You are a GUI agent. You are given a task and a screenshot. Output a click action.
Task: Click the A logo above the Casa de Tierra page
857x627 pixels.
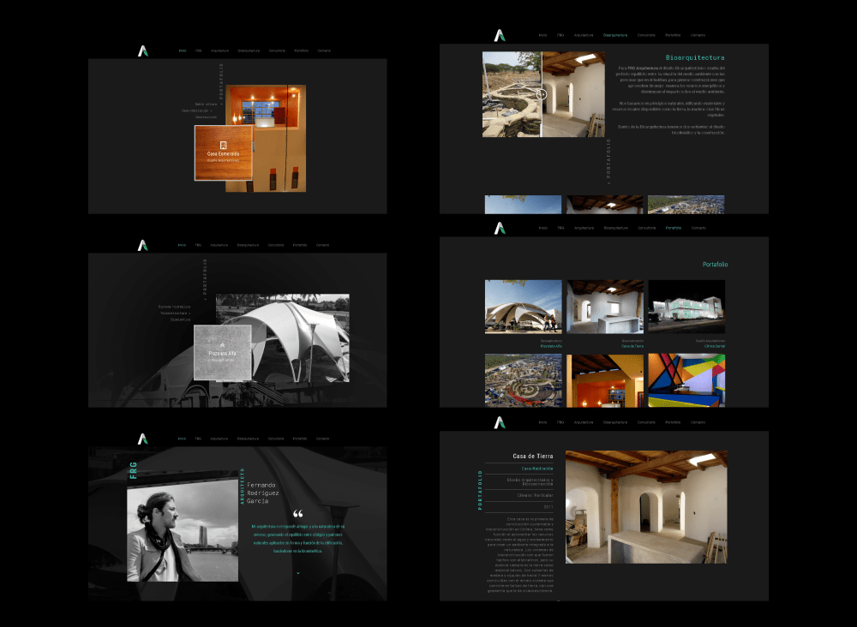(x=500, y=422)
